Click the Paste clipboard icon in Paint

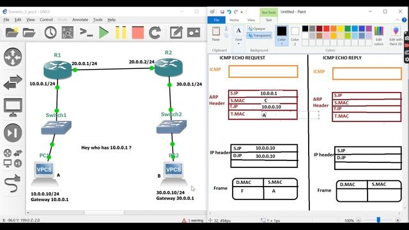click(x=216, y=31)
